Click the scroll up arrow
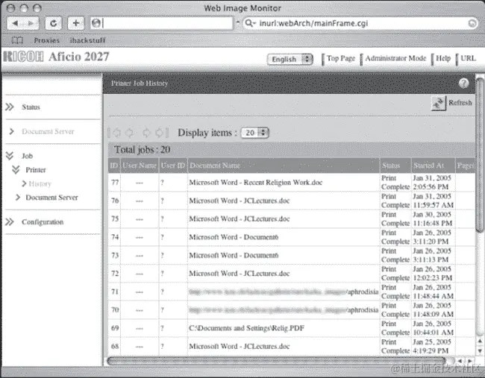This screenshot has width=485, height=378. pyautogui.click(x=480, y=341)
